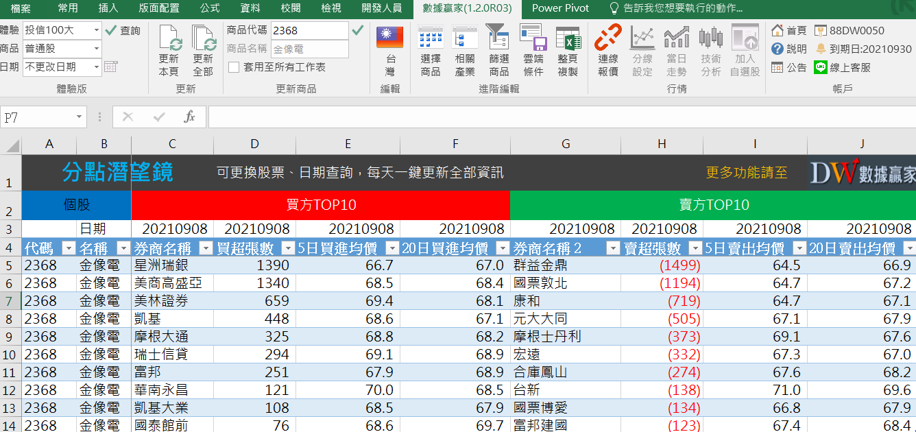Switch to the 插入 ribbon tab
Viewport: 916px width, 432px height.
point(108,8)
